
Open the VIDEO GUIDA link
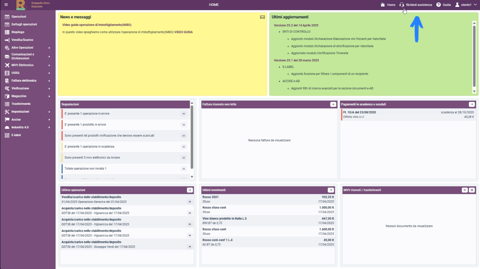pos(184,32)
